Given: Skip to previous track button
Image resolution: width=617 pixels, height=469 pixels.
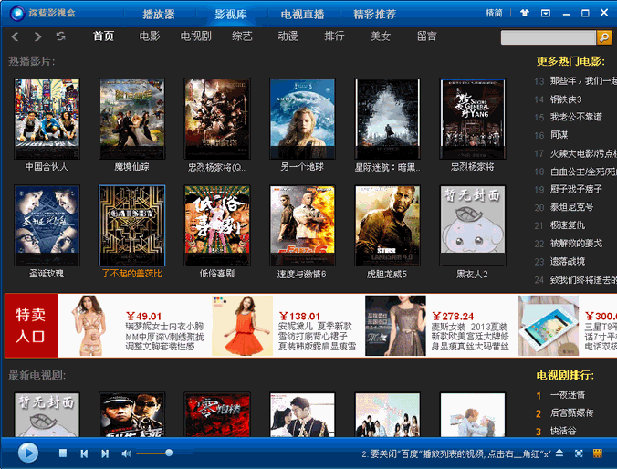Looking at the screenshot, I should (x=84, y=453).
